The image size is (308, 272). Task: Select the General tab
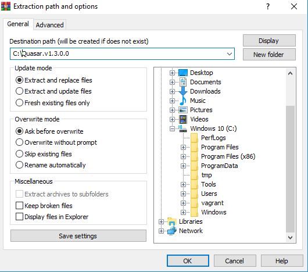point(18,24)
